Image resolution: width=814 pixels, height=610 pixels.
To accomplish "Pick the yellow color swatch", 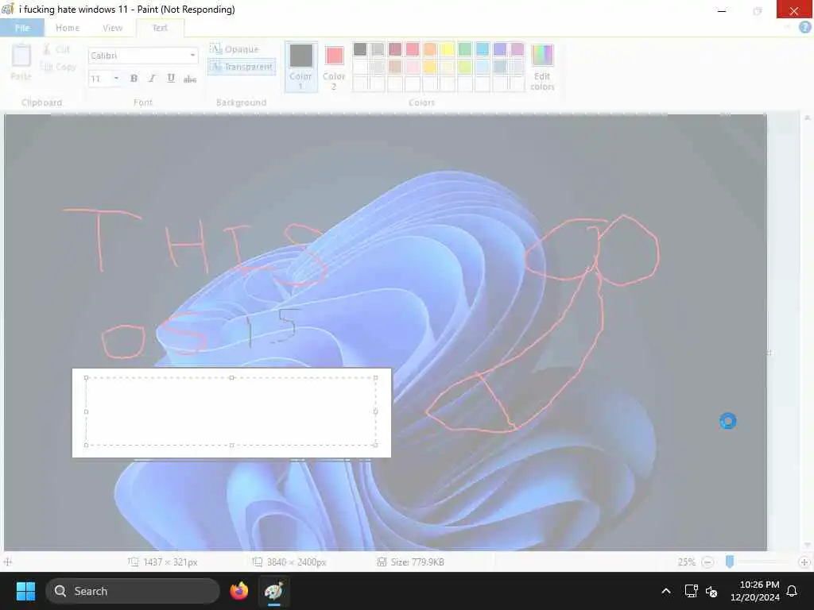I will (x=448, y=48).
